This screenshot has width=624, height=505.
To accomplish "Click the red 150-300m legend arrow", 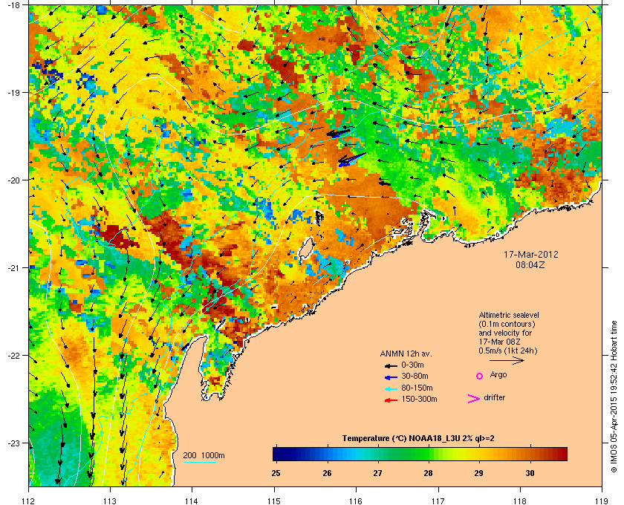I will coord(391,400).
